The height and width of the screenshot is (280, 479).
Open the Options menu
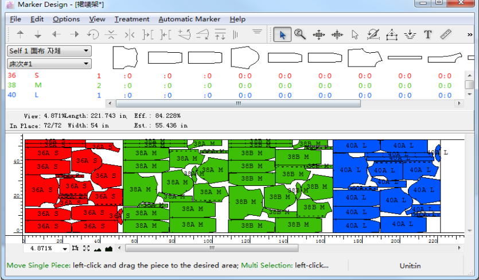coord(66,19)
